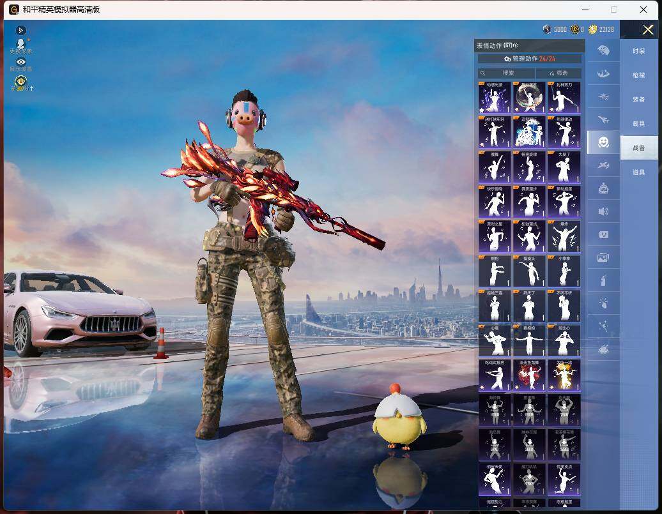Select the 战备 tab
The height and width of the screenshot is (514, 662).
639,147
